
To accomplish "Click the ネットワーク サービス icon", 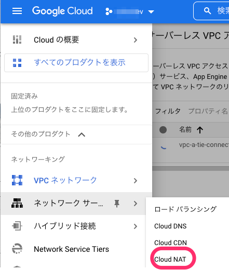I will 17,203.
